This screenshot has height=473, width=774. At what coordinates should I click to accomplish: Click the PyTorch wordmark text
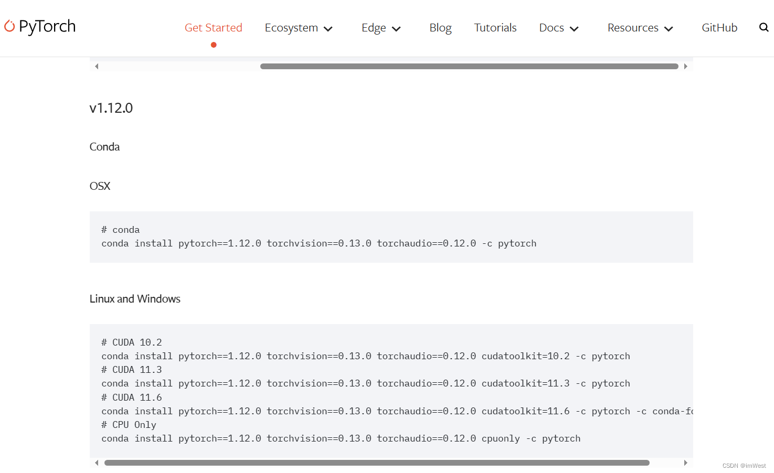pyautogui.click(x=47, y=26)
